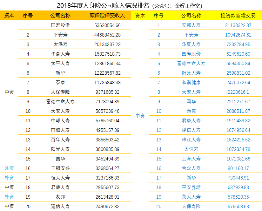This screenshot has height=211, width=262.
Task: Click the value 637929.83
Action: tap(238, 187)
